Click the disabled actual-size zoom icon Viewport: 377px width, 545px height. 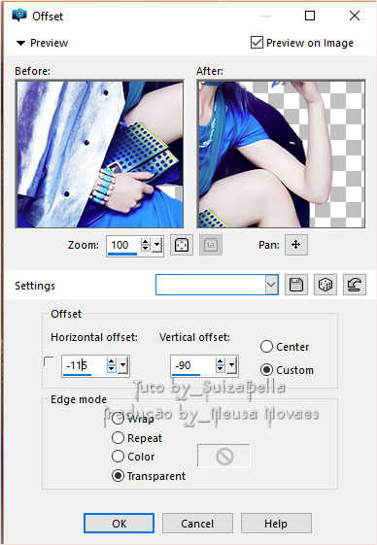point(211,245)
